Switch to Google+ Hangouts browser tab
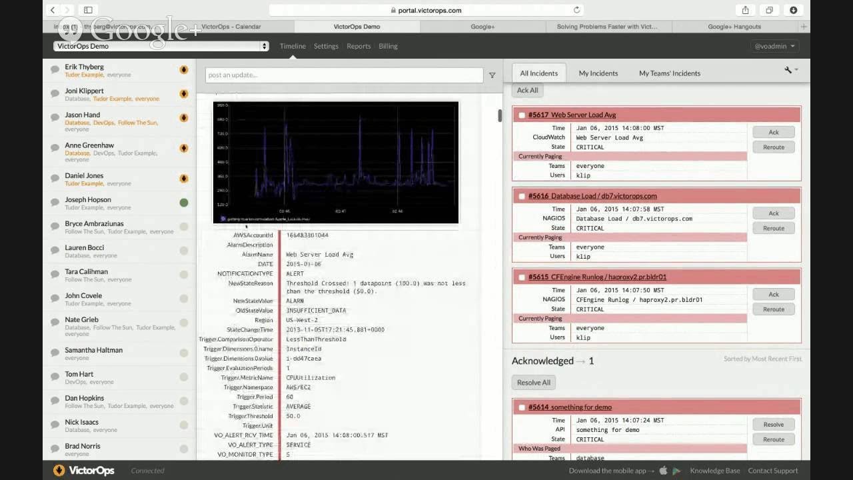The width and height of the screenshot is (853, 480). pyautogui.click(x=734, y=27)
